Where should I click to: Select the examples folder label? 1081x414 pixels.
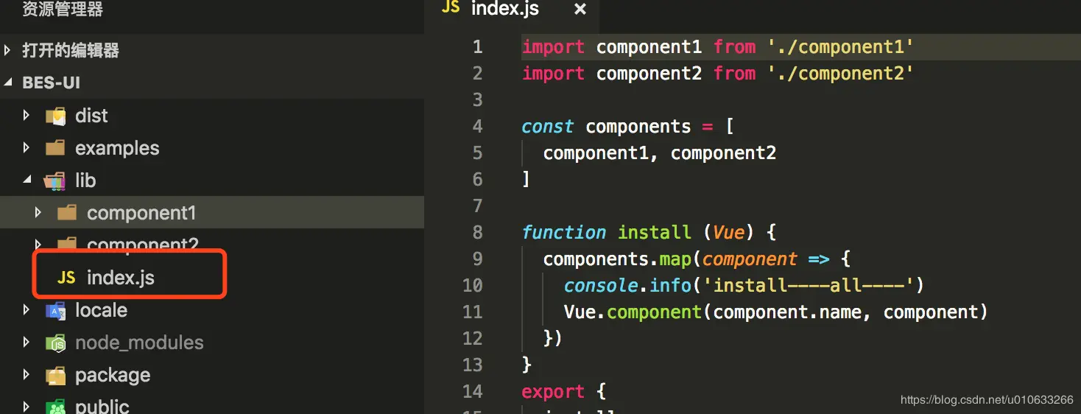pyautogui.click(x=117, y=148)
